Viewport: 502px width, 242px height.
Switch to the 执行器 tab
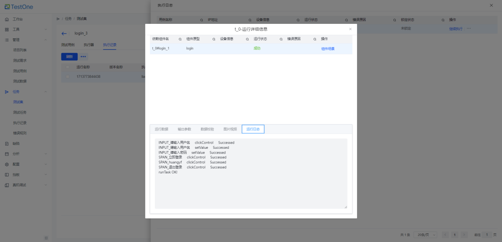[x=89, y=45]
